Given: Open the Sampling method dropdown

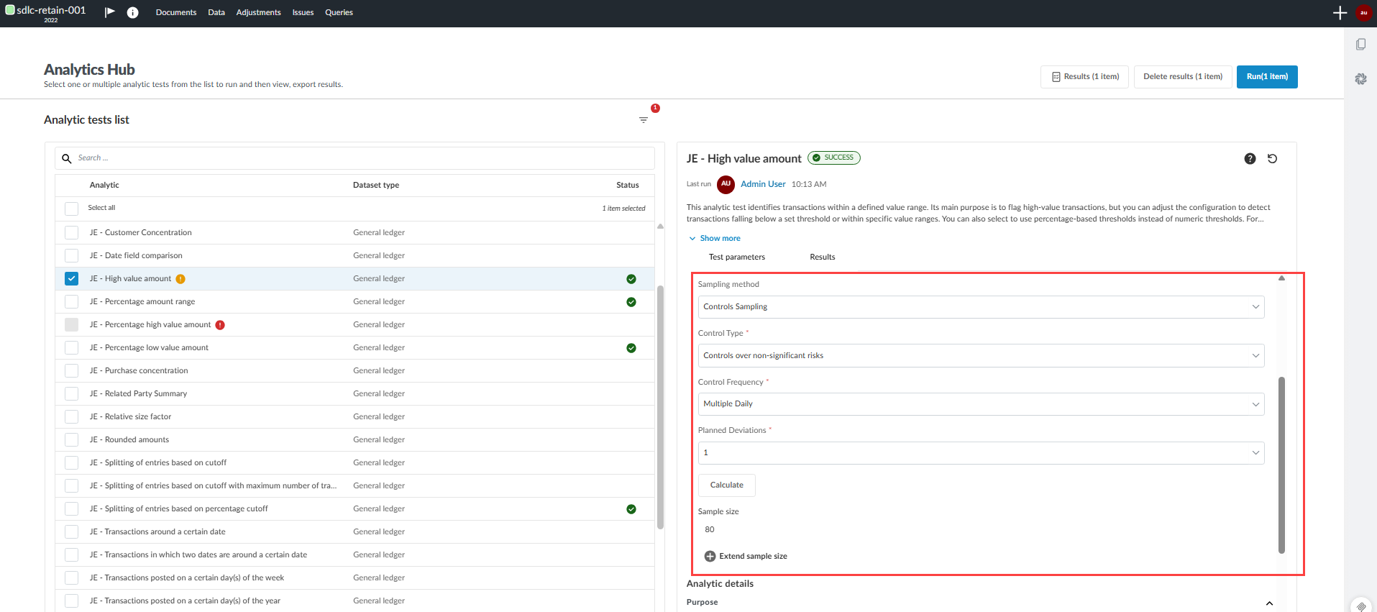Looking at the screenshot, I should coord(981,307).
